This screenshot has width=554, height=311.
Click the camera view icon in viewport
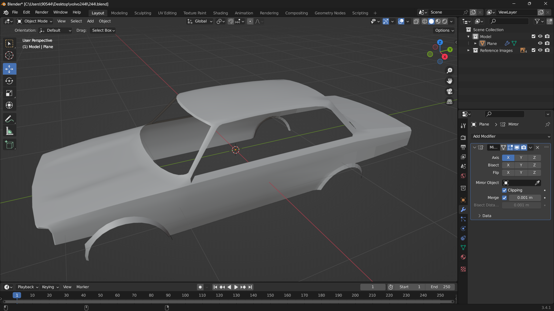click(450, 92)
